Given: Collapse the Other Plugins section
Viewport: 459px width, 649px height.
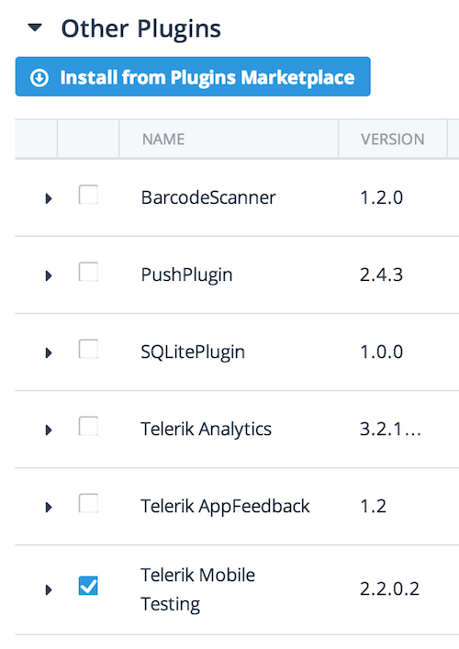Looking at the screenshot, I should point(35,28).
